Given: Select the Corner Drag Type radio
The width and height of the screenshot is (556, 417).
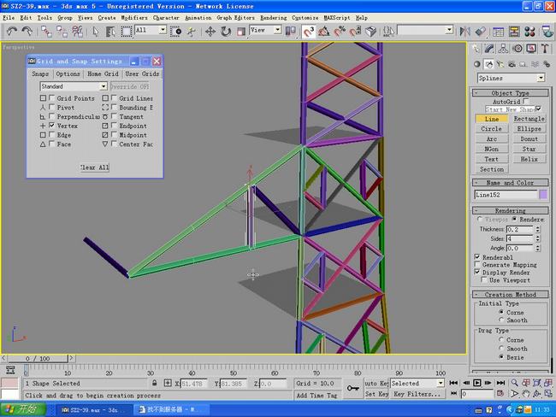Looking at the screenshot, I should pyautogui.click(x=501, y=339).
